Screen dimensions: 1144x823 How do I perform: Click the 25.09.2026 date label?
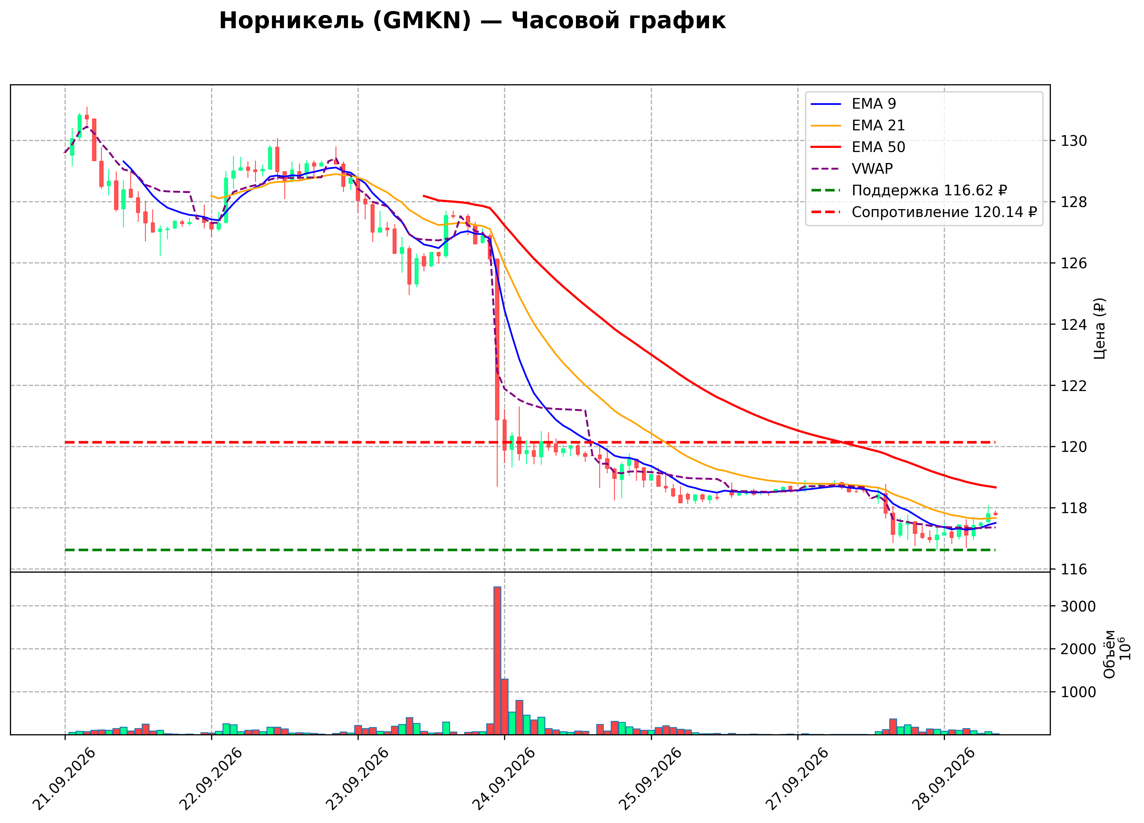point(650,780)
